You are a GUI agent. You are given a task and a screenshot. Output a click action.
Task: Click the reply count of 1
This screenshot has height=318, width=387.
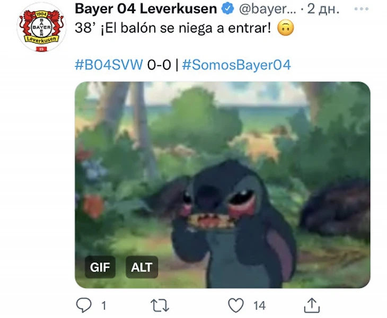(104, 306)
